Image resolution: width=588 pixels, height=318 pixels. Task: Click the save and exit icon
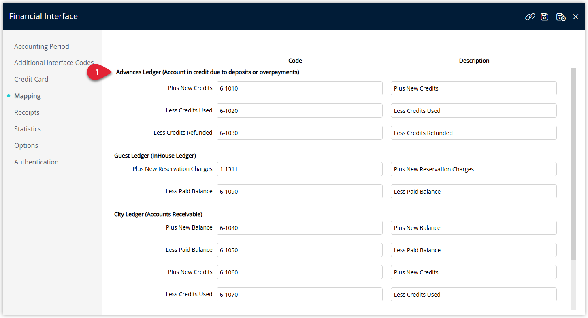pos(561,17)
